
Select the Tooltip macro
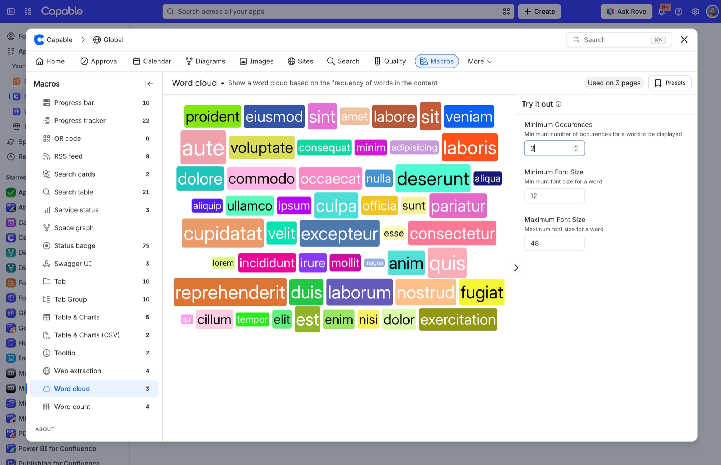click(x=94, y=353)
